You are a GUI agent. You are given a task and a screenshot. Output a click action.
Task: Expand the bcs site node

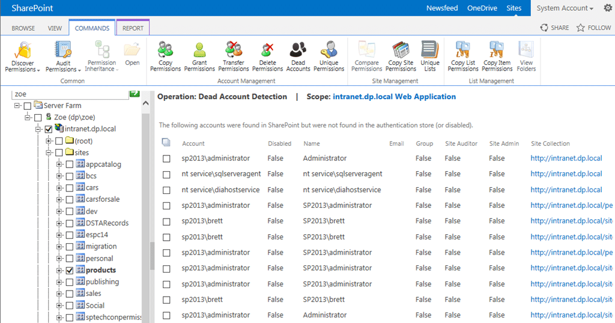(x=59, y=176)
